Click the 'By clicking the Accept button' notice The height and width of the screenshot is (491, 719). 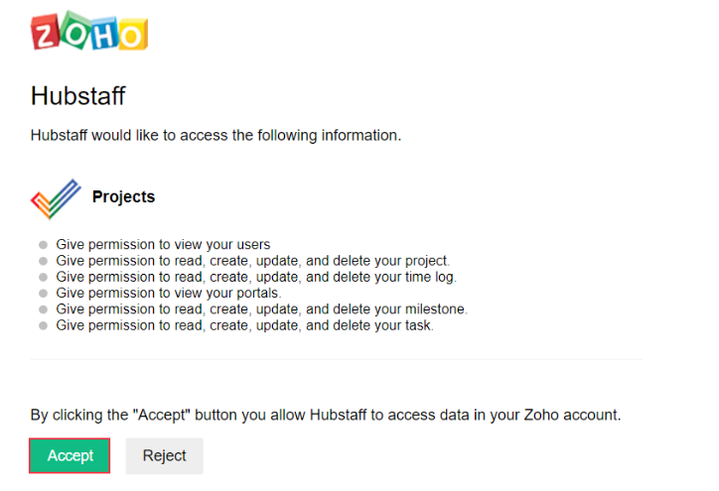point(326,415)
